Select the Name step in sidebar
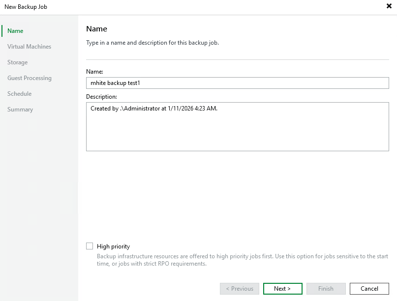 click(x=15, y=30)
